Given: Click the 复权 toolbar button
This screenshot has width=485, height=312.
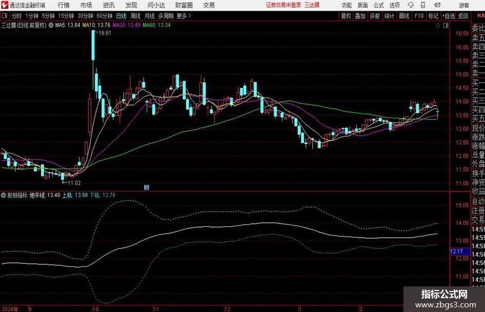Looking at the screenshot, I should pos(346,16).
